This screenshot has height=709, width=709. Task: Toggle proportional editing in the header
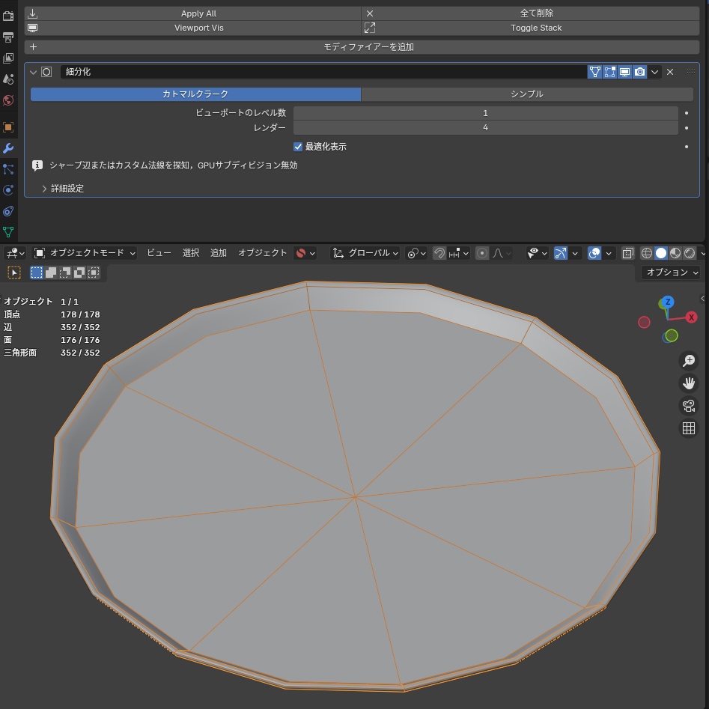click(481, 253)
